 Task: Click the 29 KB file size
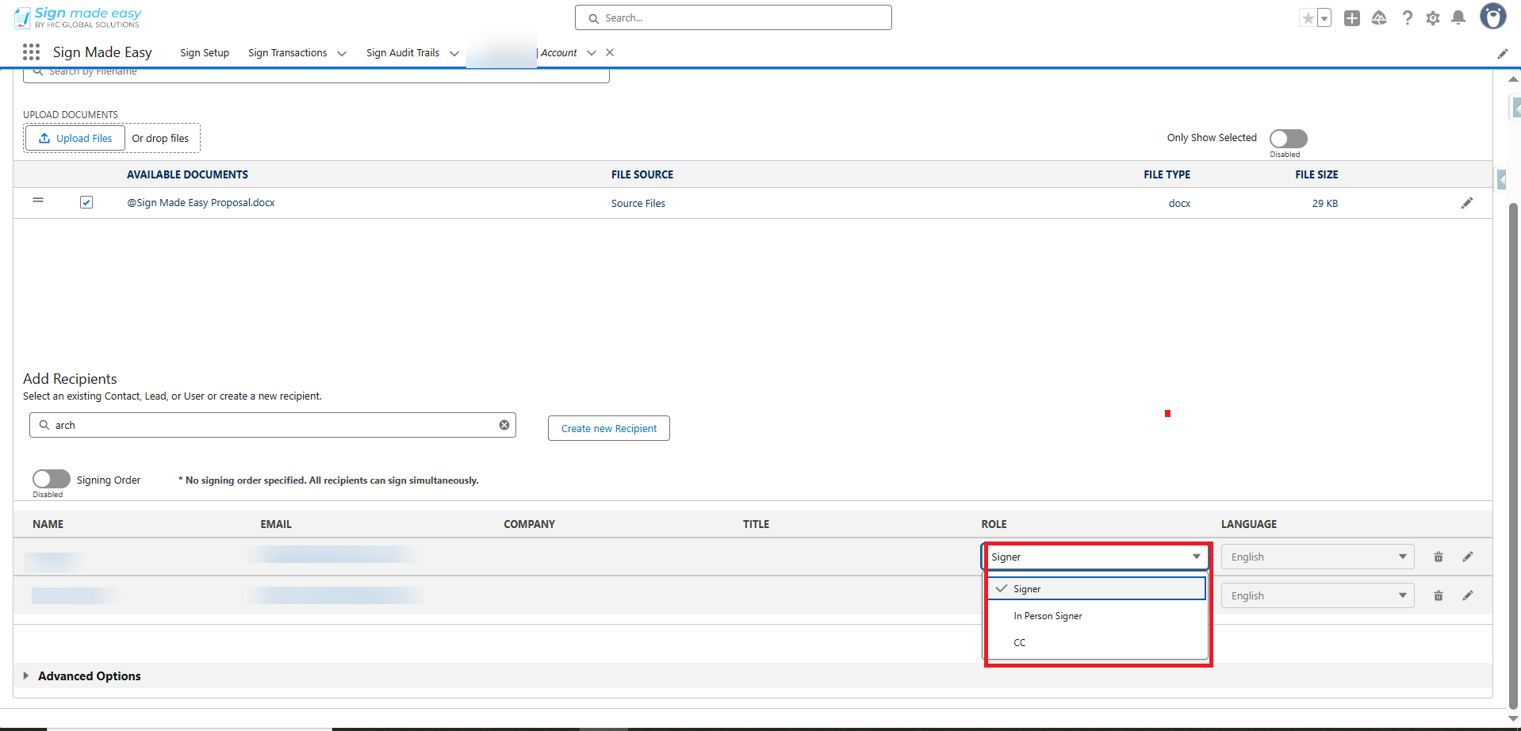(x=1325, y=204)
